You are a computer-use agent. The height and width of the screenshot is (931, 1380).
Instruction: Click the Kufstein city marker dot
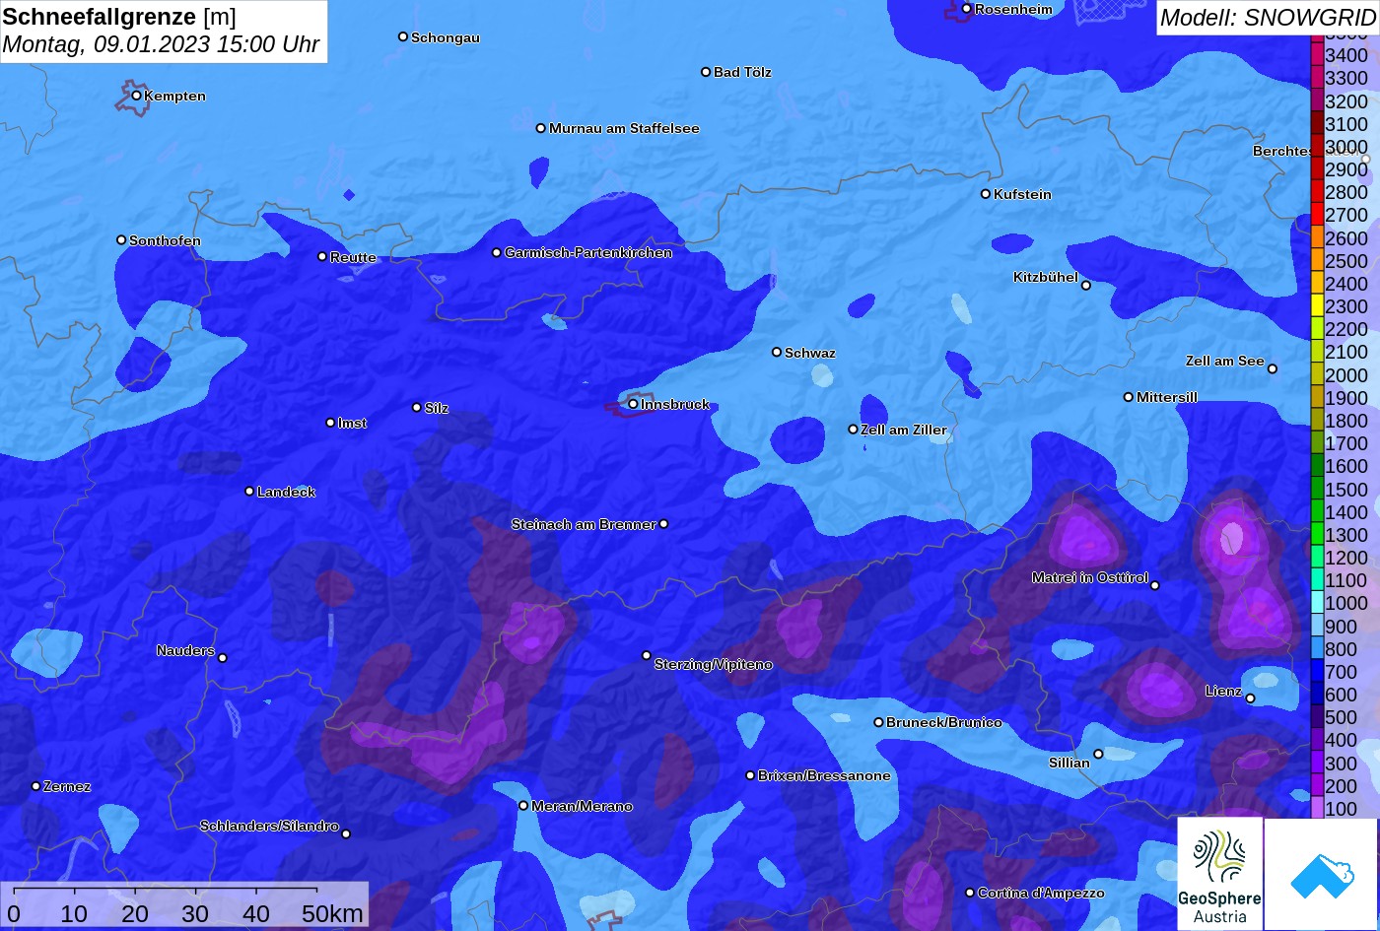click(986, 194)
